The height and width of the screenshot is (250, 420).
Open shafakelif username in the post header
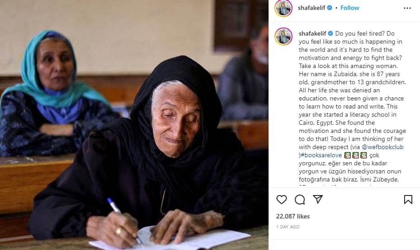(x=311, y=8)
